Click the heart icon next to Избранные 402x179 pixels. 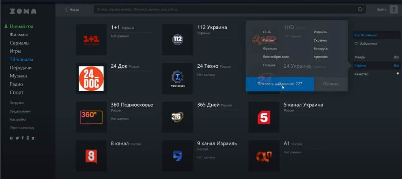coord(356,44)
